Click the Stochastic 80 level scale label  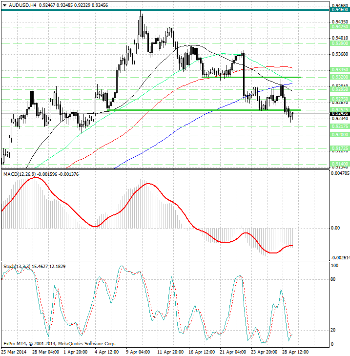(x=334, y=279)
